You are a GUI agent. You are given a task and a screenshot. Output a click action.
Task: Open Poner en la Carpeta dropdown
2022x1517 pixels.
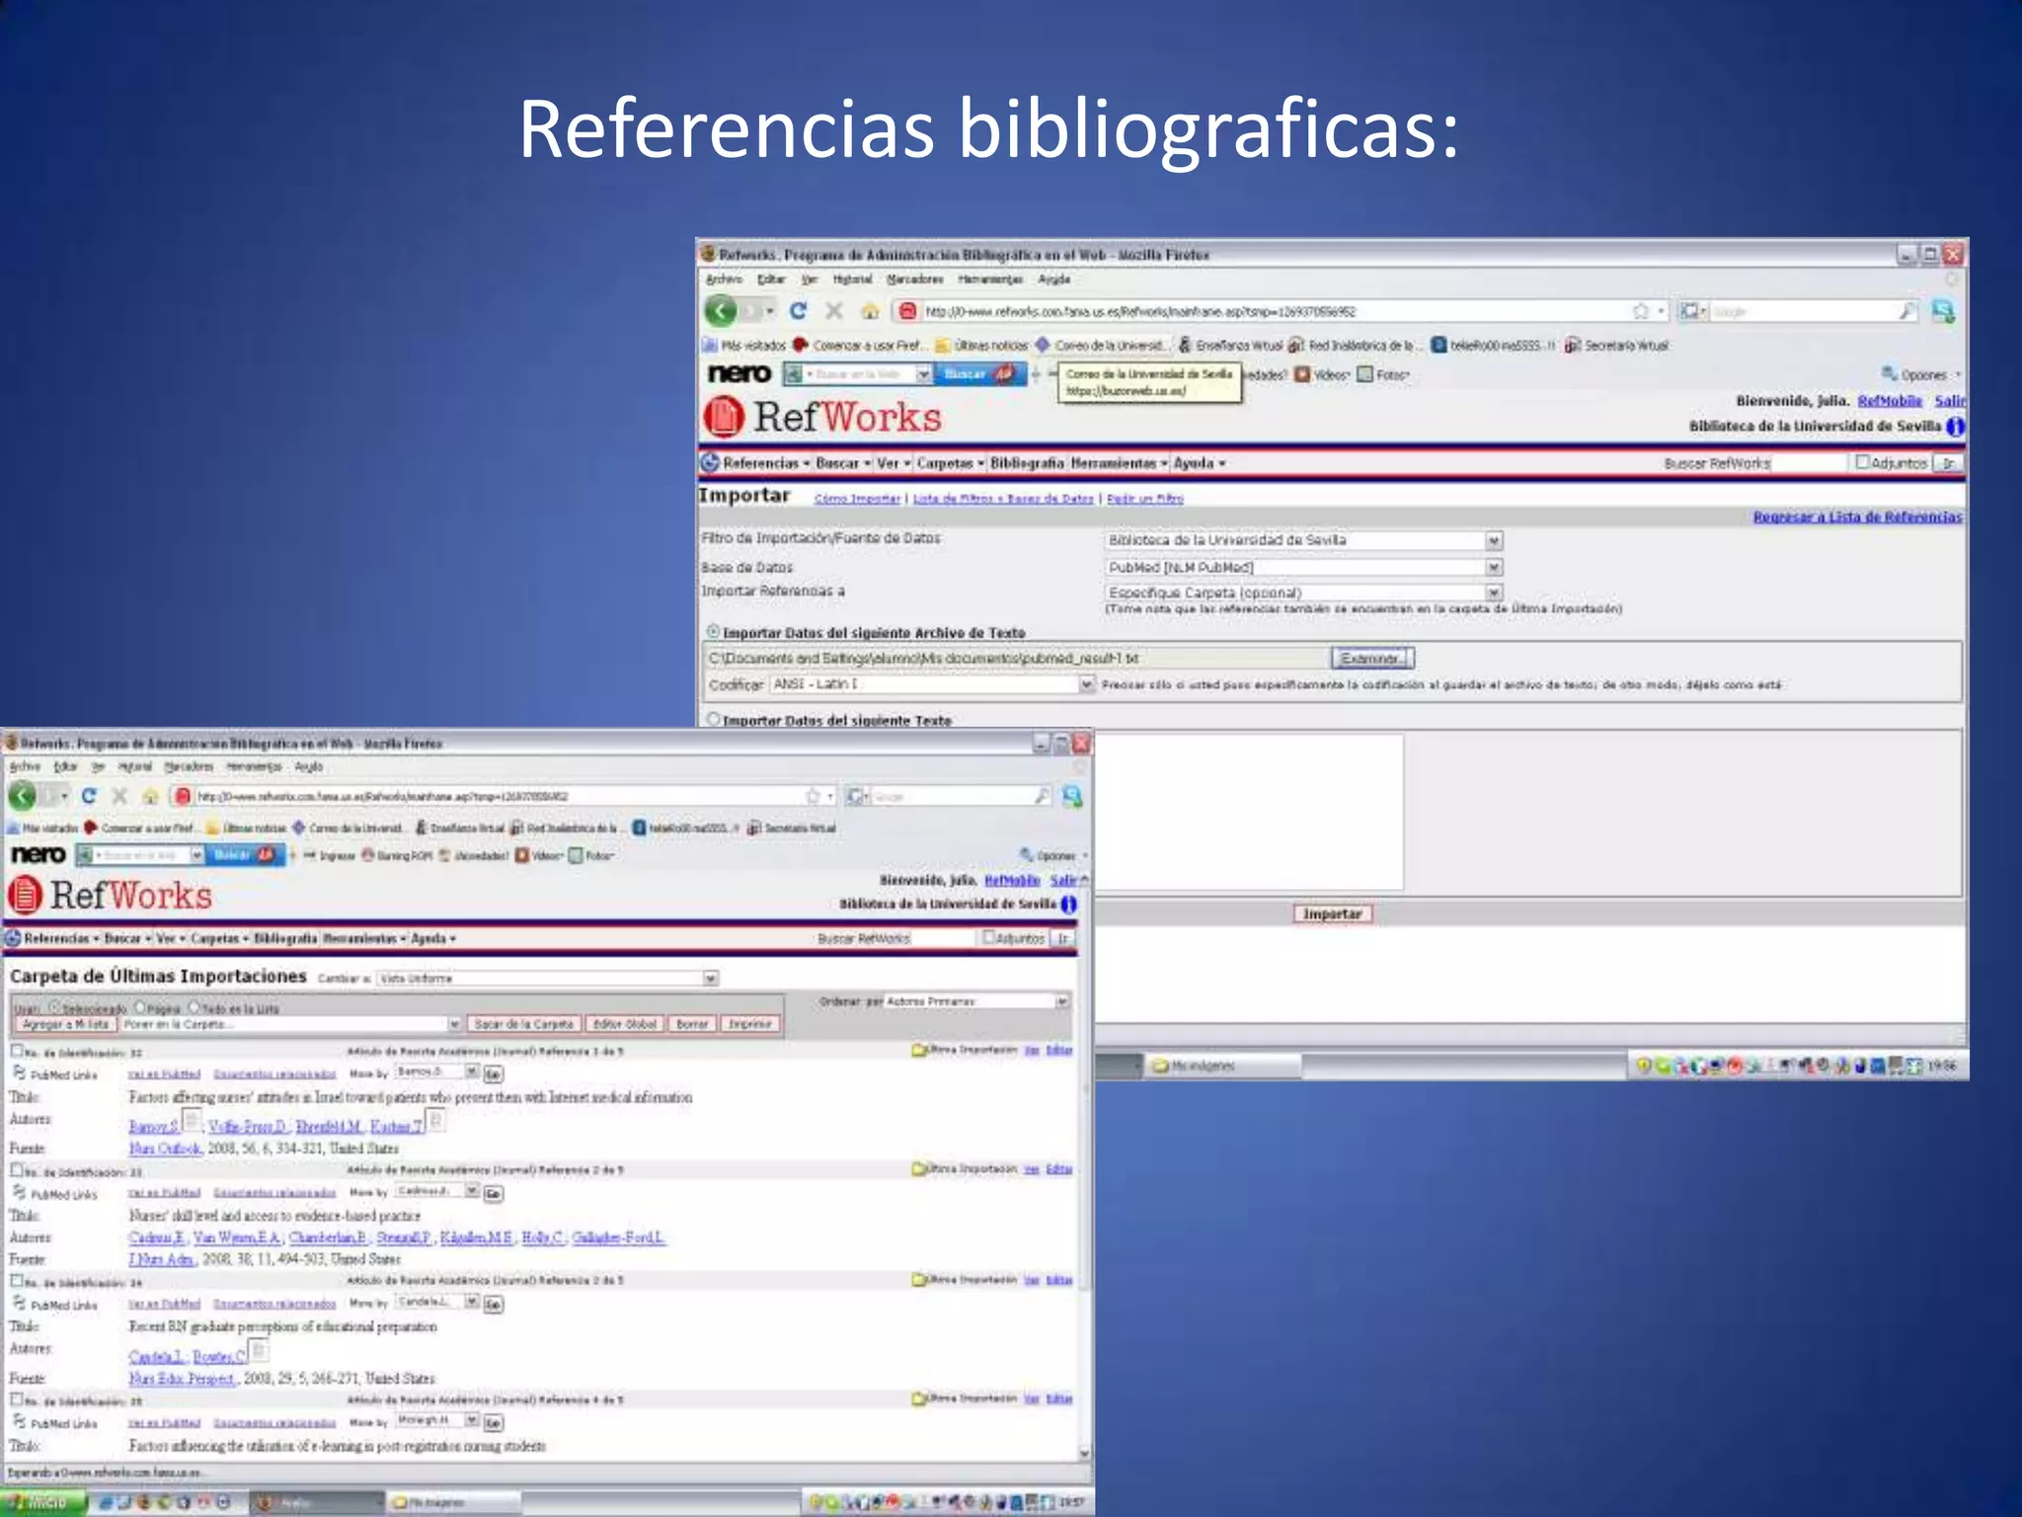[291, 1024]
